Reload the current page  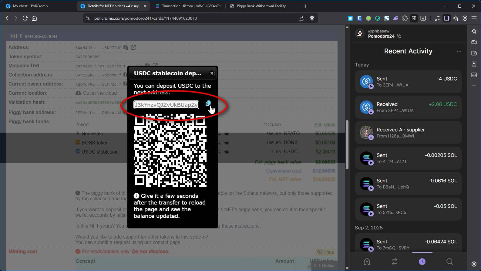click(x=25, y=18)
